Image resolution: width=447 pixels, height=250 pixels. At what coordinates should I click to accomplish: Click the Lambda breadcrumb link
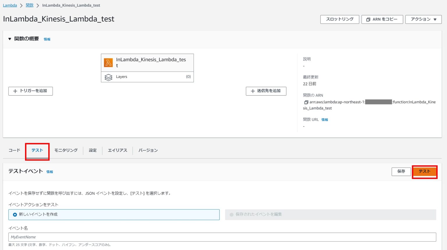10,5
